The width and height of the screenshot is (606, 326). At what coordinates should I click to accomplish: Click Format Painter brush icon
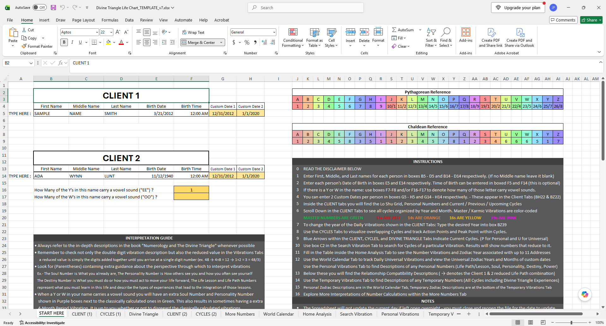point(24,46)
